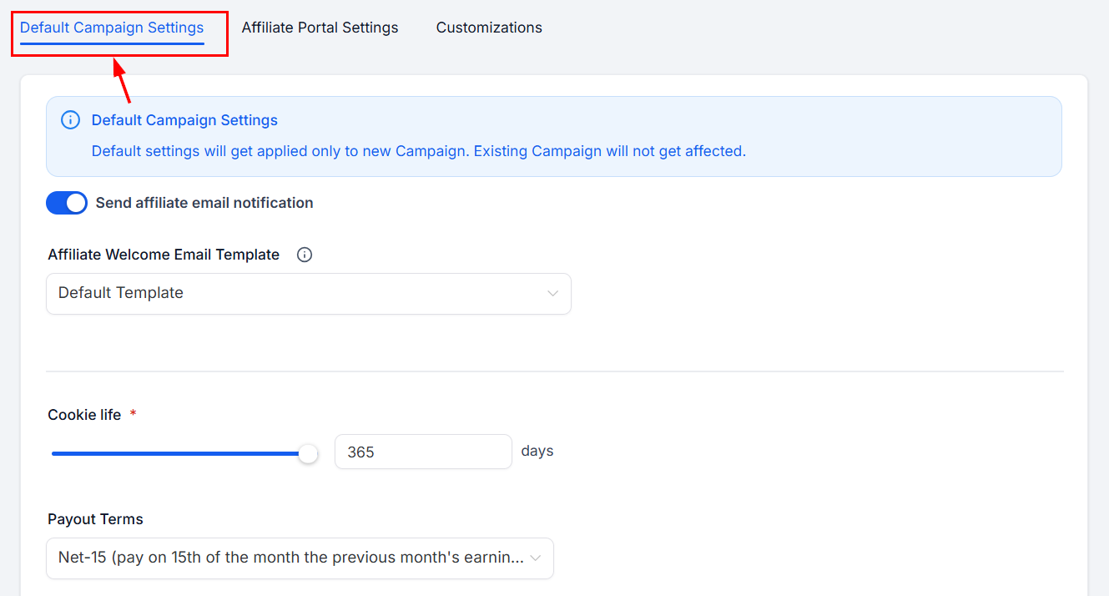This screenshot has height=596, width=1109.
Task: Disable Send affiliate email notification switch
Action: pyautogui.click(x=67, y=203)
